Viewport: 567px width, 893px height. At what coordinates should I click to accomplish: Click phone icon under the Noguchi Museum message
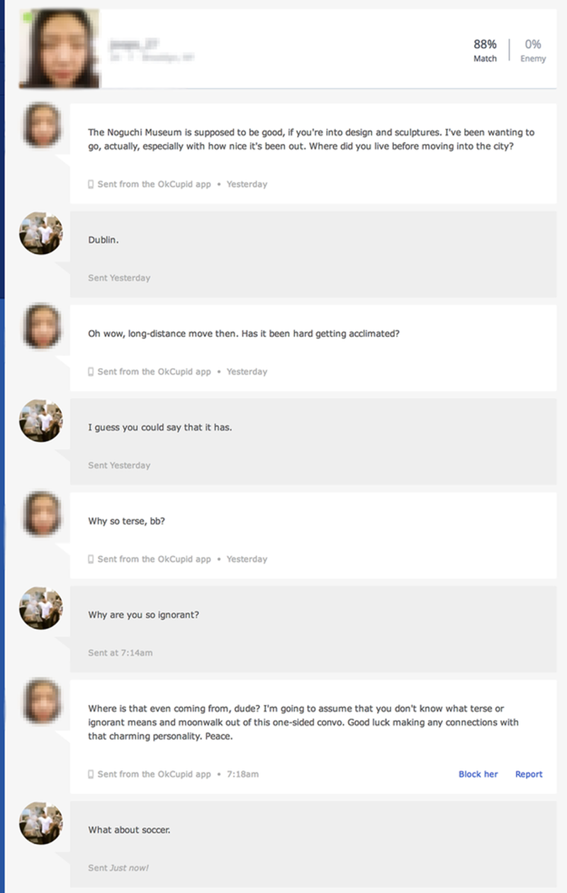pyautogui.click(x=91, y=184)
